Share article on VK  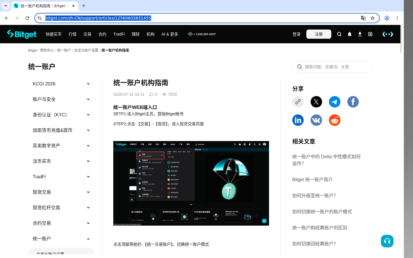[316, 120]
